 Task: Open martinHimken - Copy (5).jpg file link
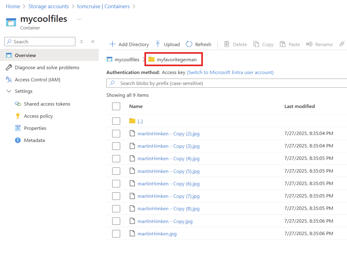coord(168,171)
